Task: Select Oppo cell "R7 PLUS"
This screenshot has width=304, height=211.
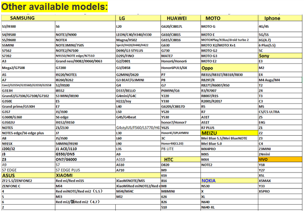Action: pyautogui.click(x=229, y=128)
